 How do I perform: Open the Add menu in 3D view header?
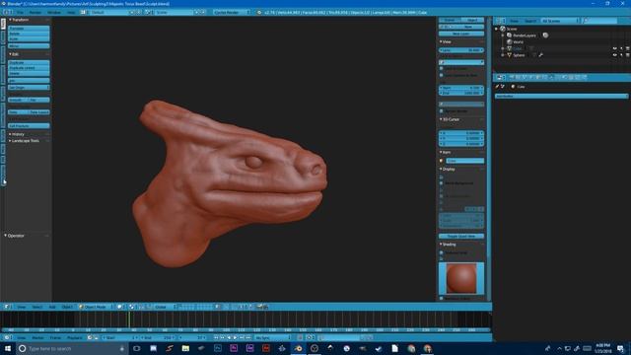(x=52, y=307)
